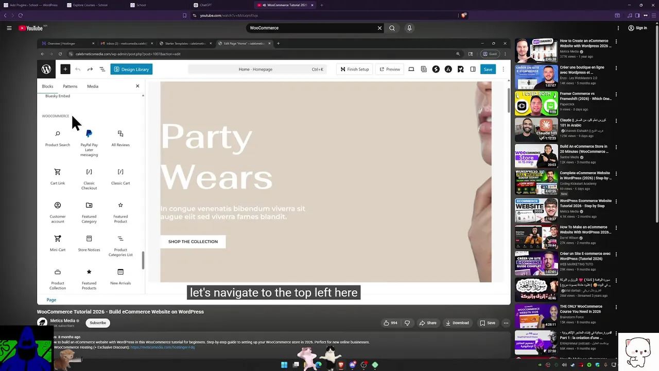The image size is (659, 371).
Task: Switch to the Patterns tab
Action: pyautogui.click(x=70, y=86)
